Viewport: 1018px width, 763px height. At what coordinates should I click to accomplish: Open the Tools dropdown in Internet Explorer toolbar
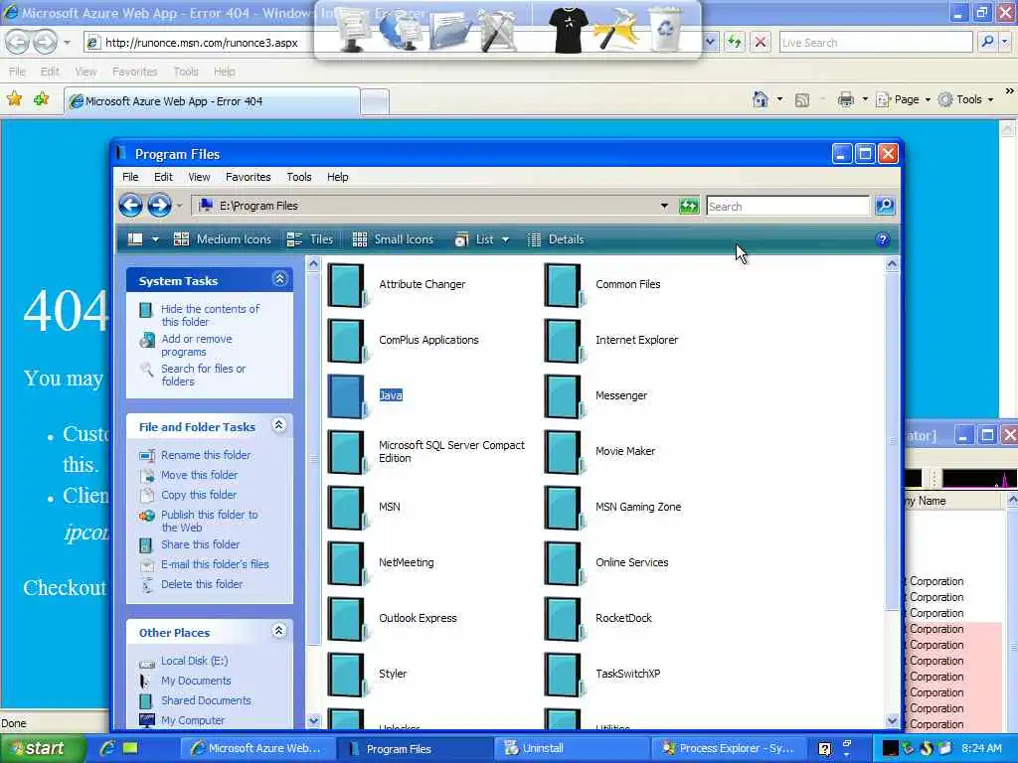(x=991, y=100)
